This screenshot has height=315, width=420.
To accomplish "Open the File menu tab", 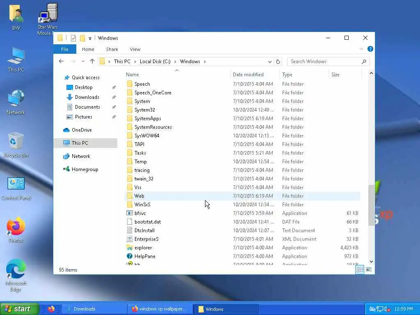I will (x=65, y=49).
